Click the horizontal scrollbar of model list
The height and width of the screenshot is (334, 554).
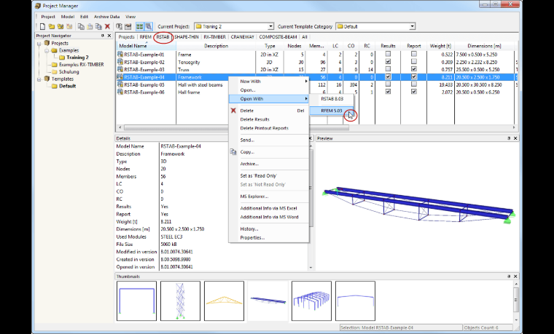coord(316,127)
